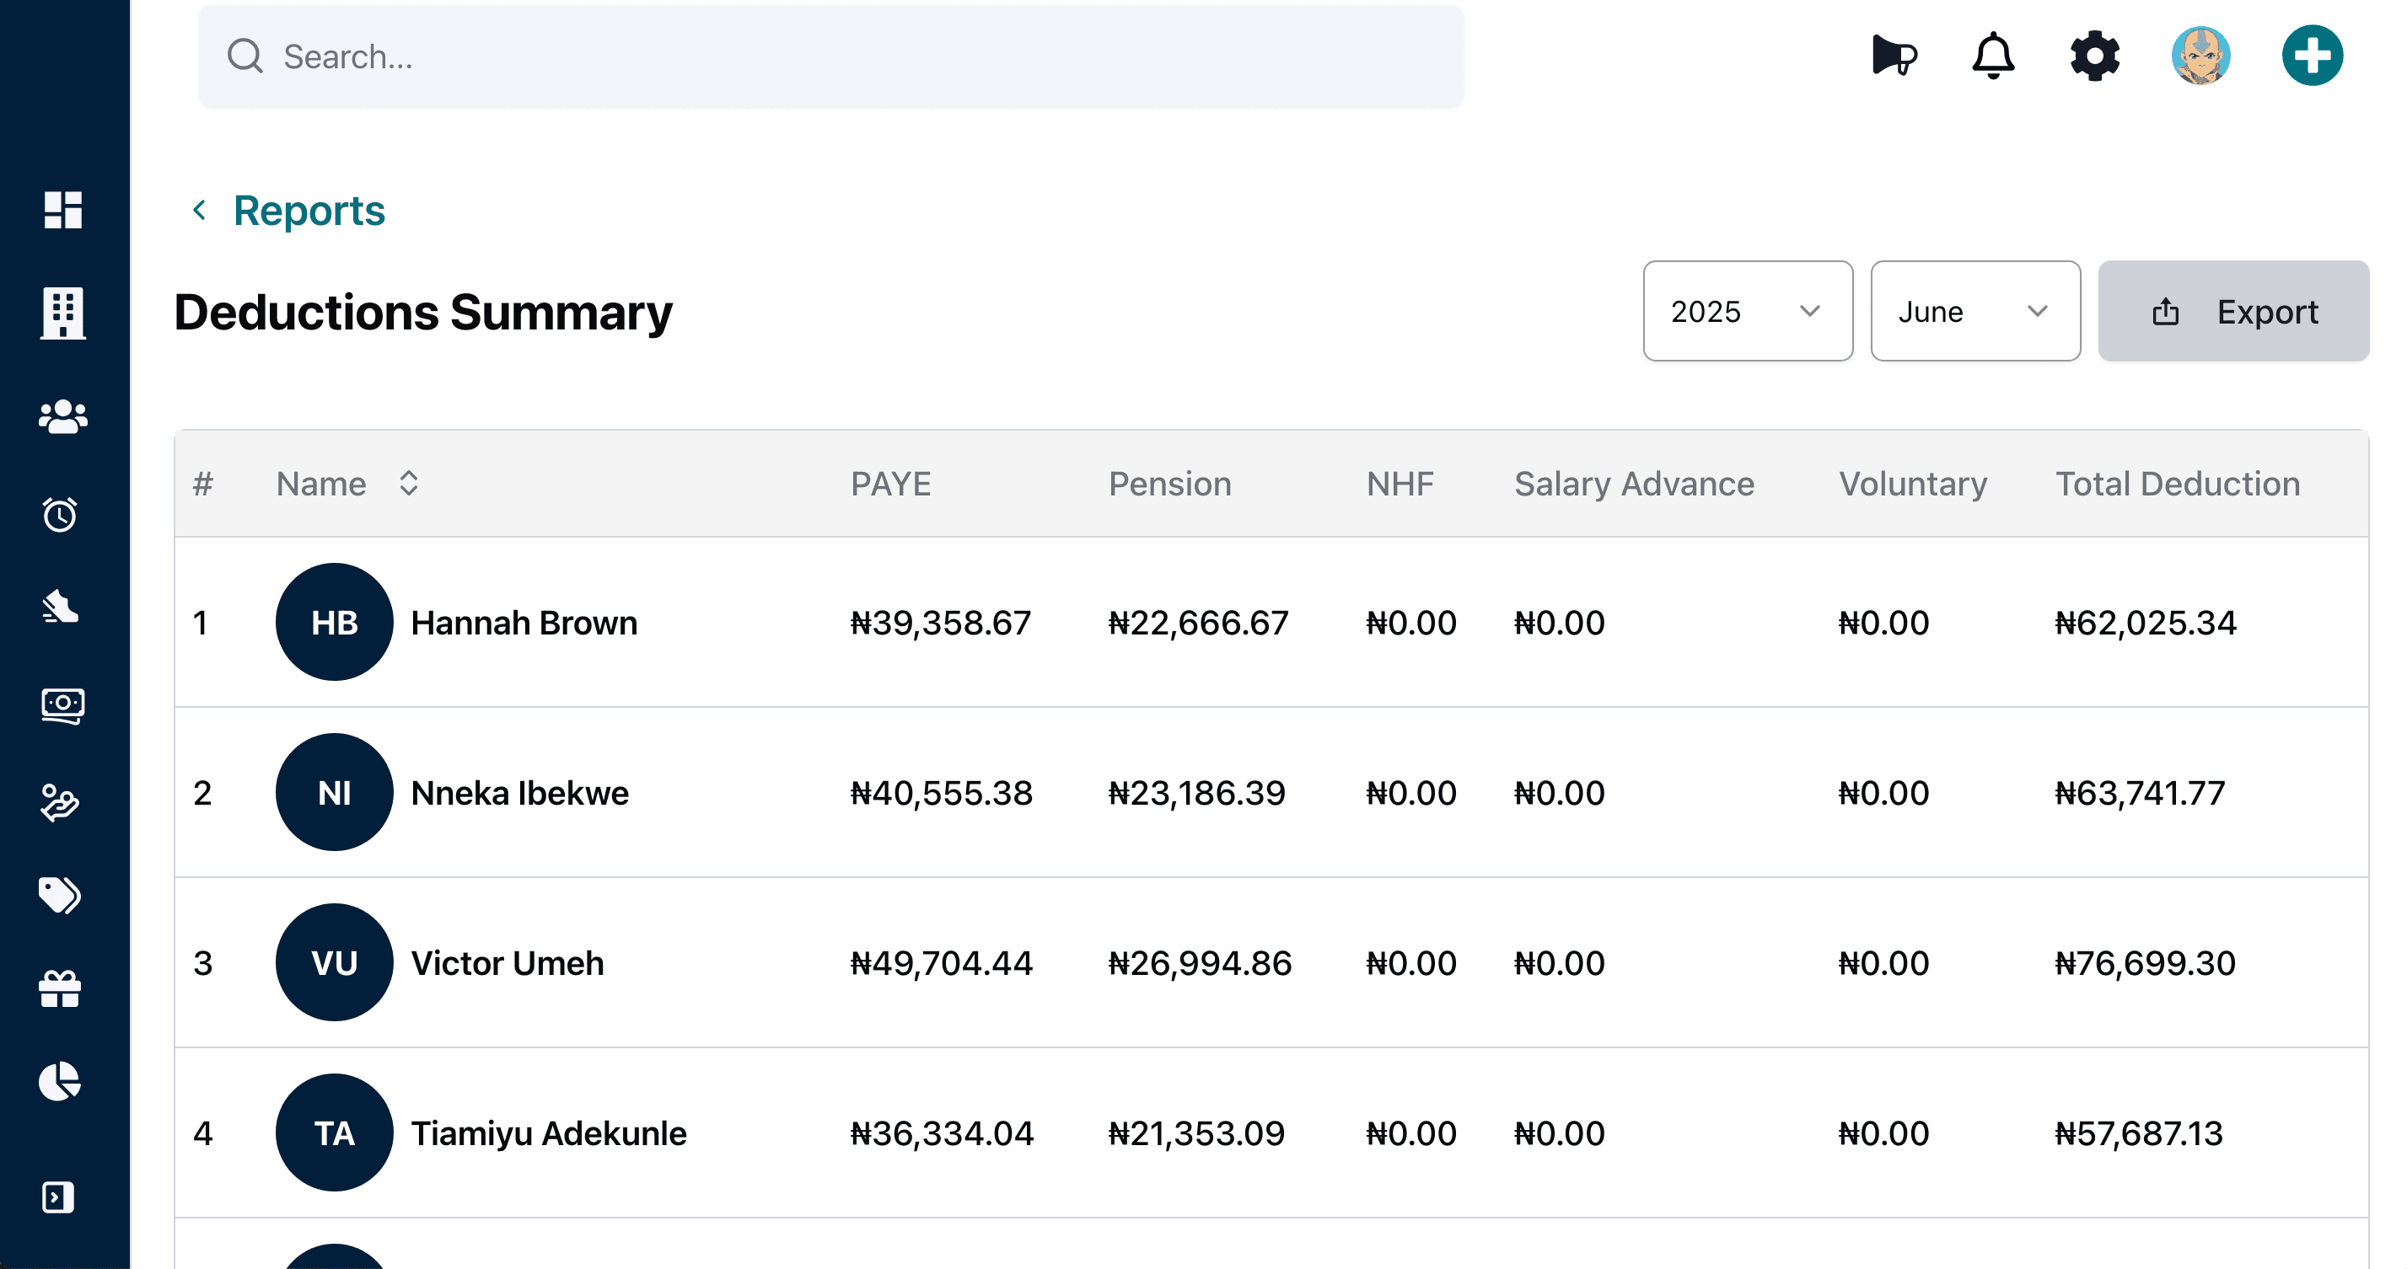The height and width of the screenshot is (1269, 2407).
Task: Open the pie chart reports icon
Action: [x=61, y=1081]
